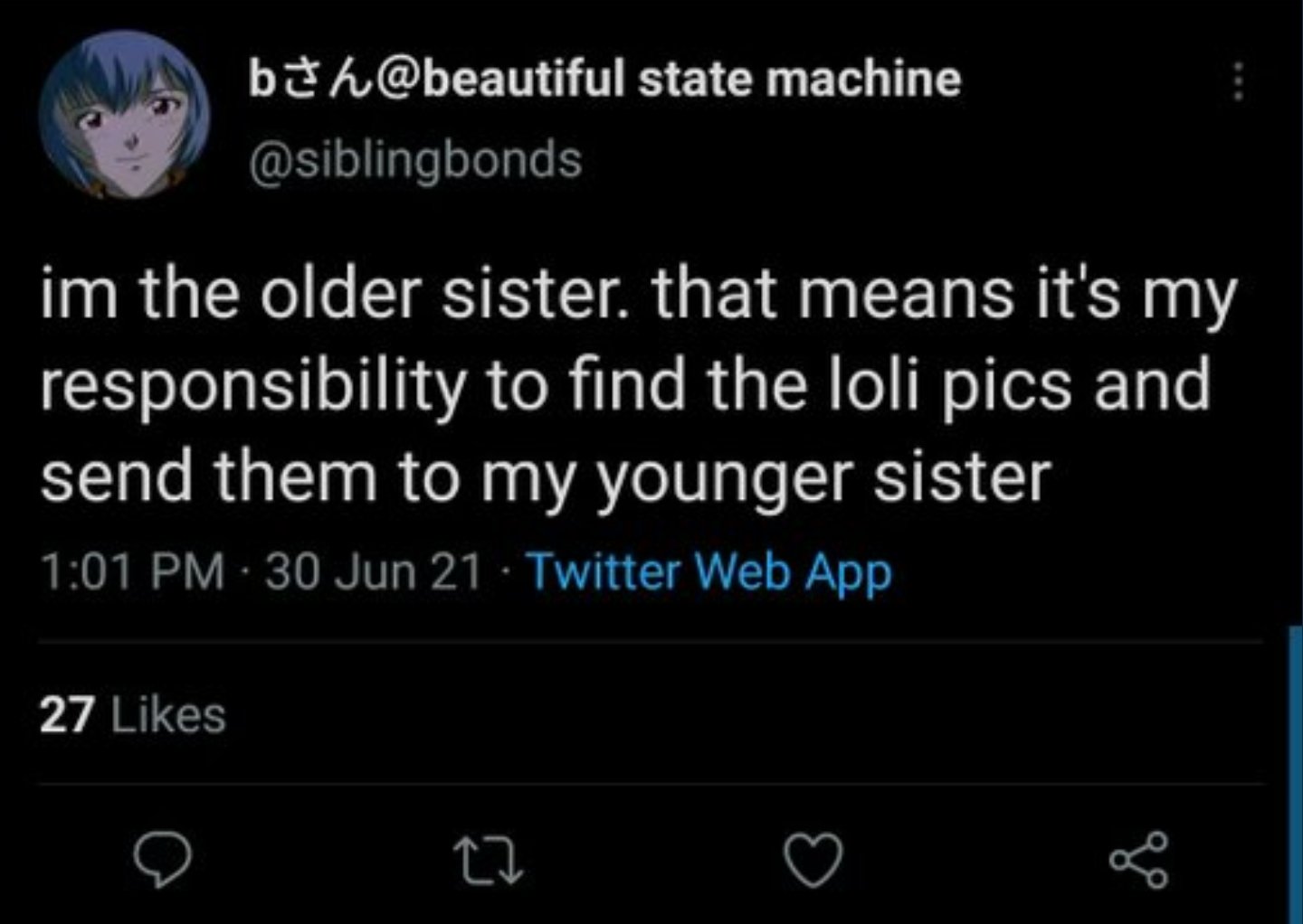Click the 30 Jun 21 date
The image size is (1303, 924).
[x=373, y=571]
